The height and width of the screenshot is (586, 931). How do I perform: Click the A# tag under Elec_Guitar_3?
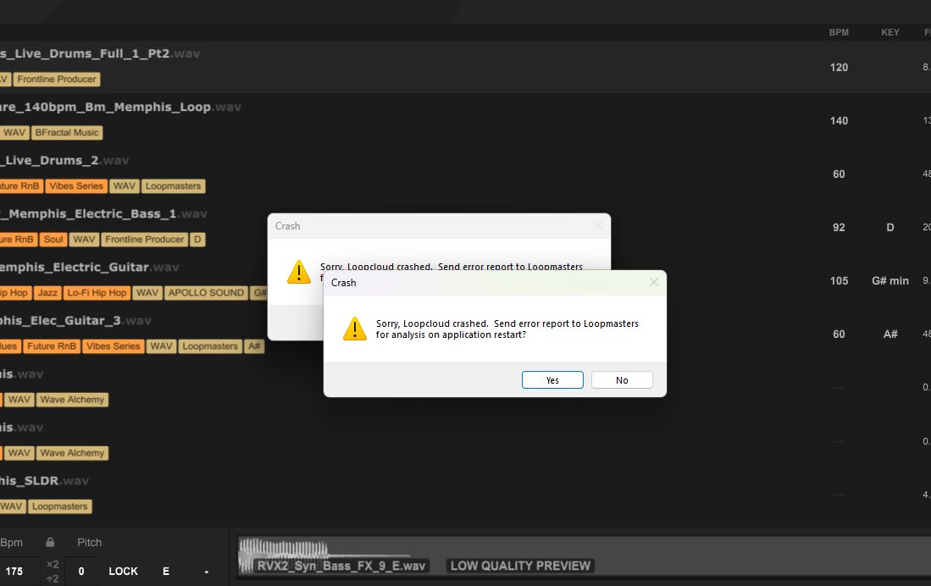(x=254, y=346)
